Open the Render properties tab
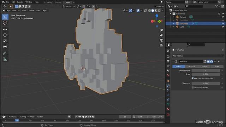The width and height of the screenshot is (226, 127). [168, 56]
